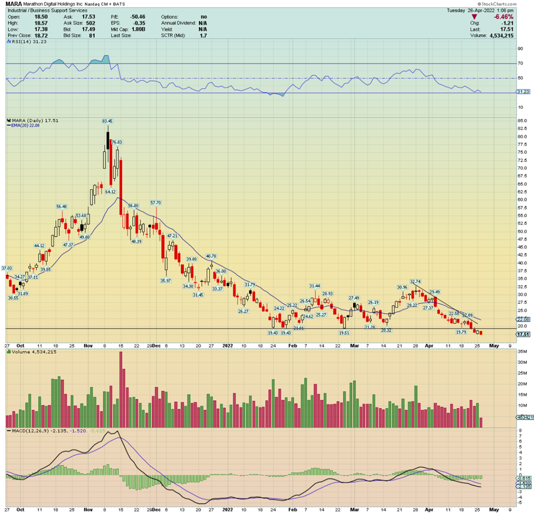
Task: Click the header Volume value 4,534,215
Action: (x=501, y=36)
